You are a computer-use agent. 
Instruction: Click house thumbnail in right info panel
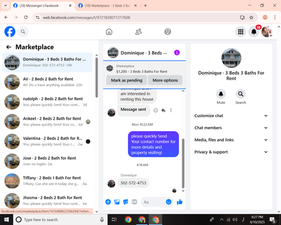point(231,58)
